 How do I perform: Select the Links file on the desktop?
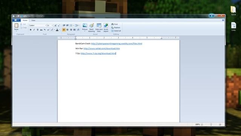(233, 26)
